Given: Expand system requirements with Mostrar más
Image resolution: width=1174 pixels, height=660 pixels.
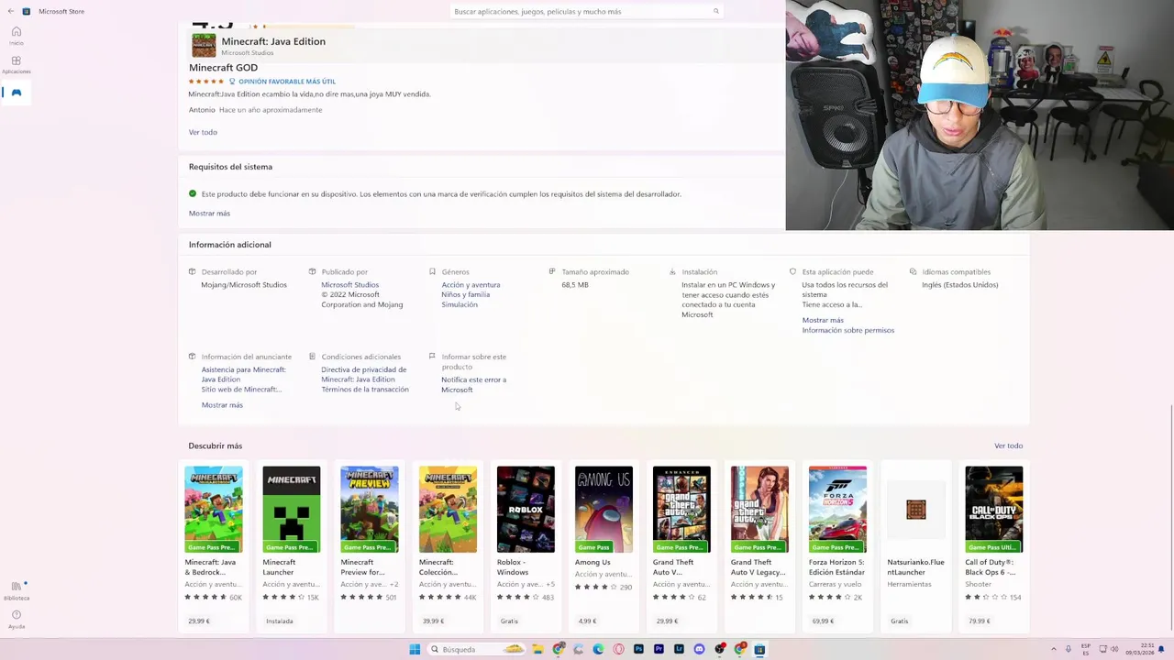Looking at the screenshot, I should (x=209, y=213).
